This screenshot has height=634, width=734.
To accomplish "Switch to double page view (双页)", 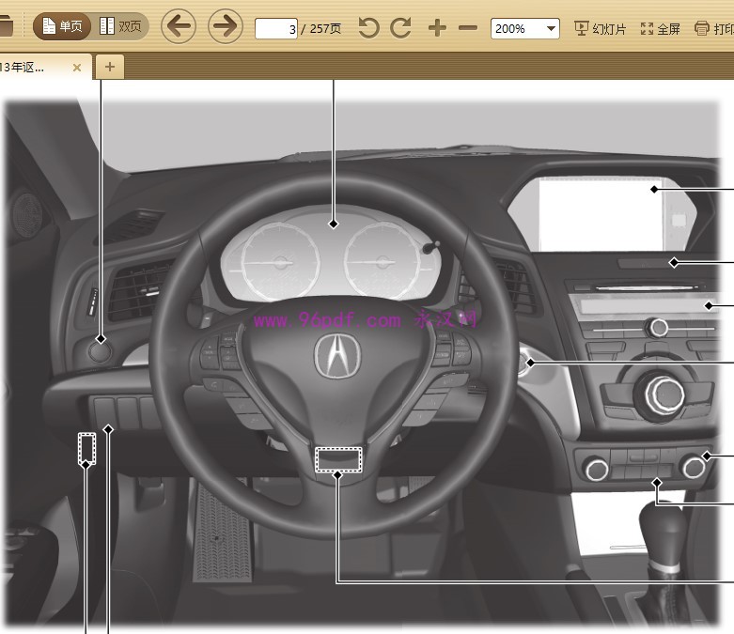I will pos(120,26).
